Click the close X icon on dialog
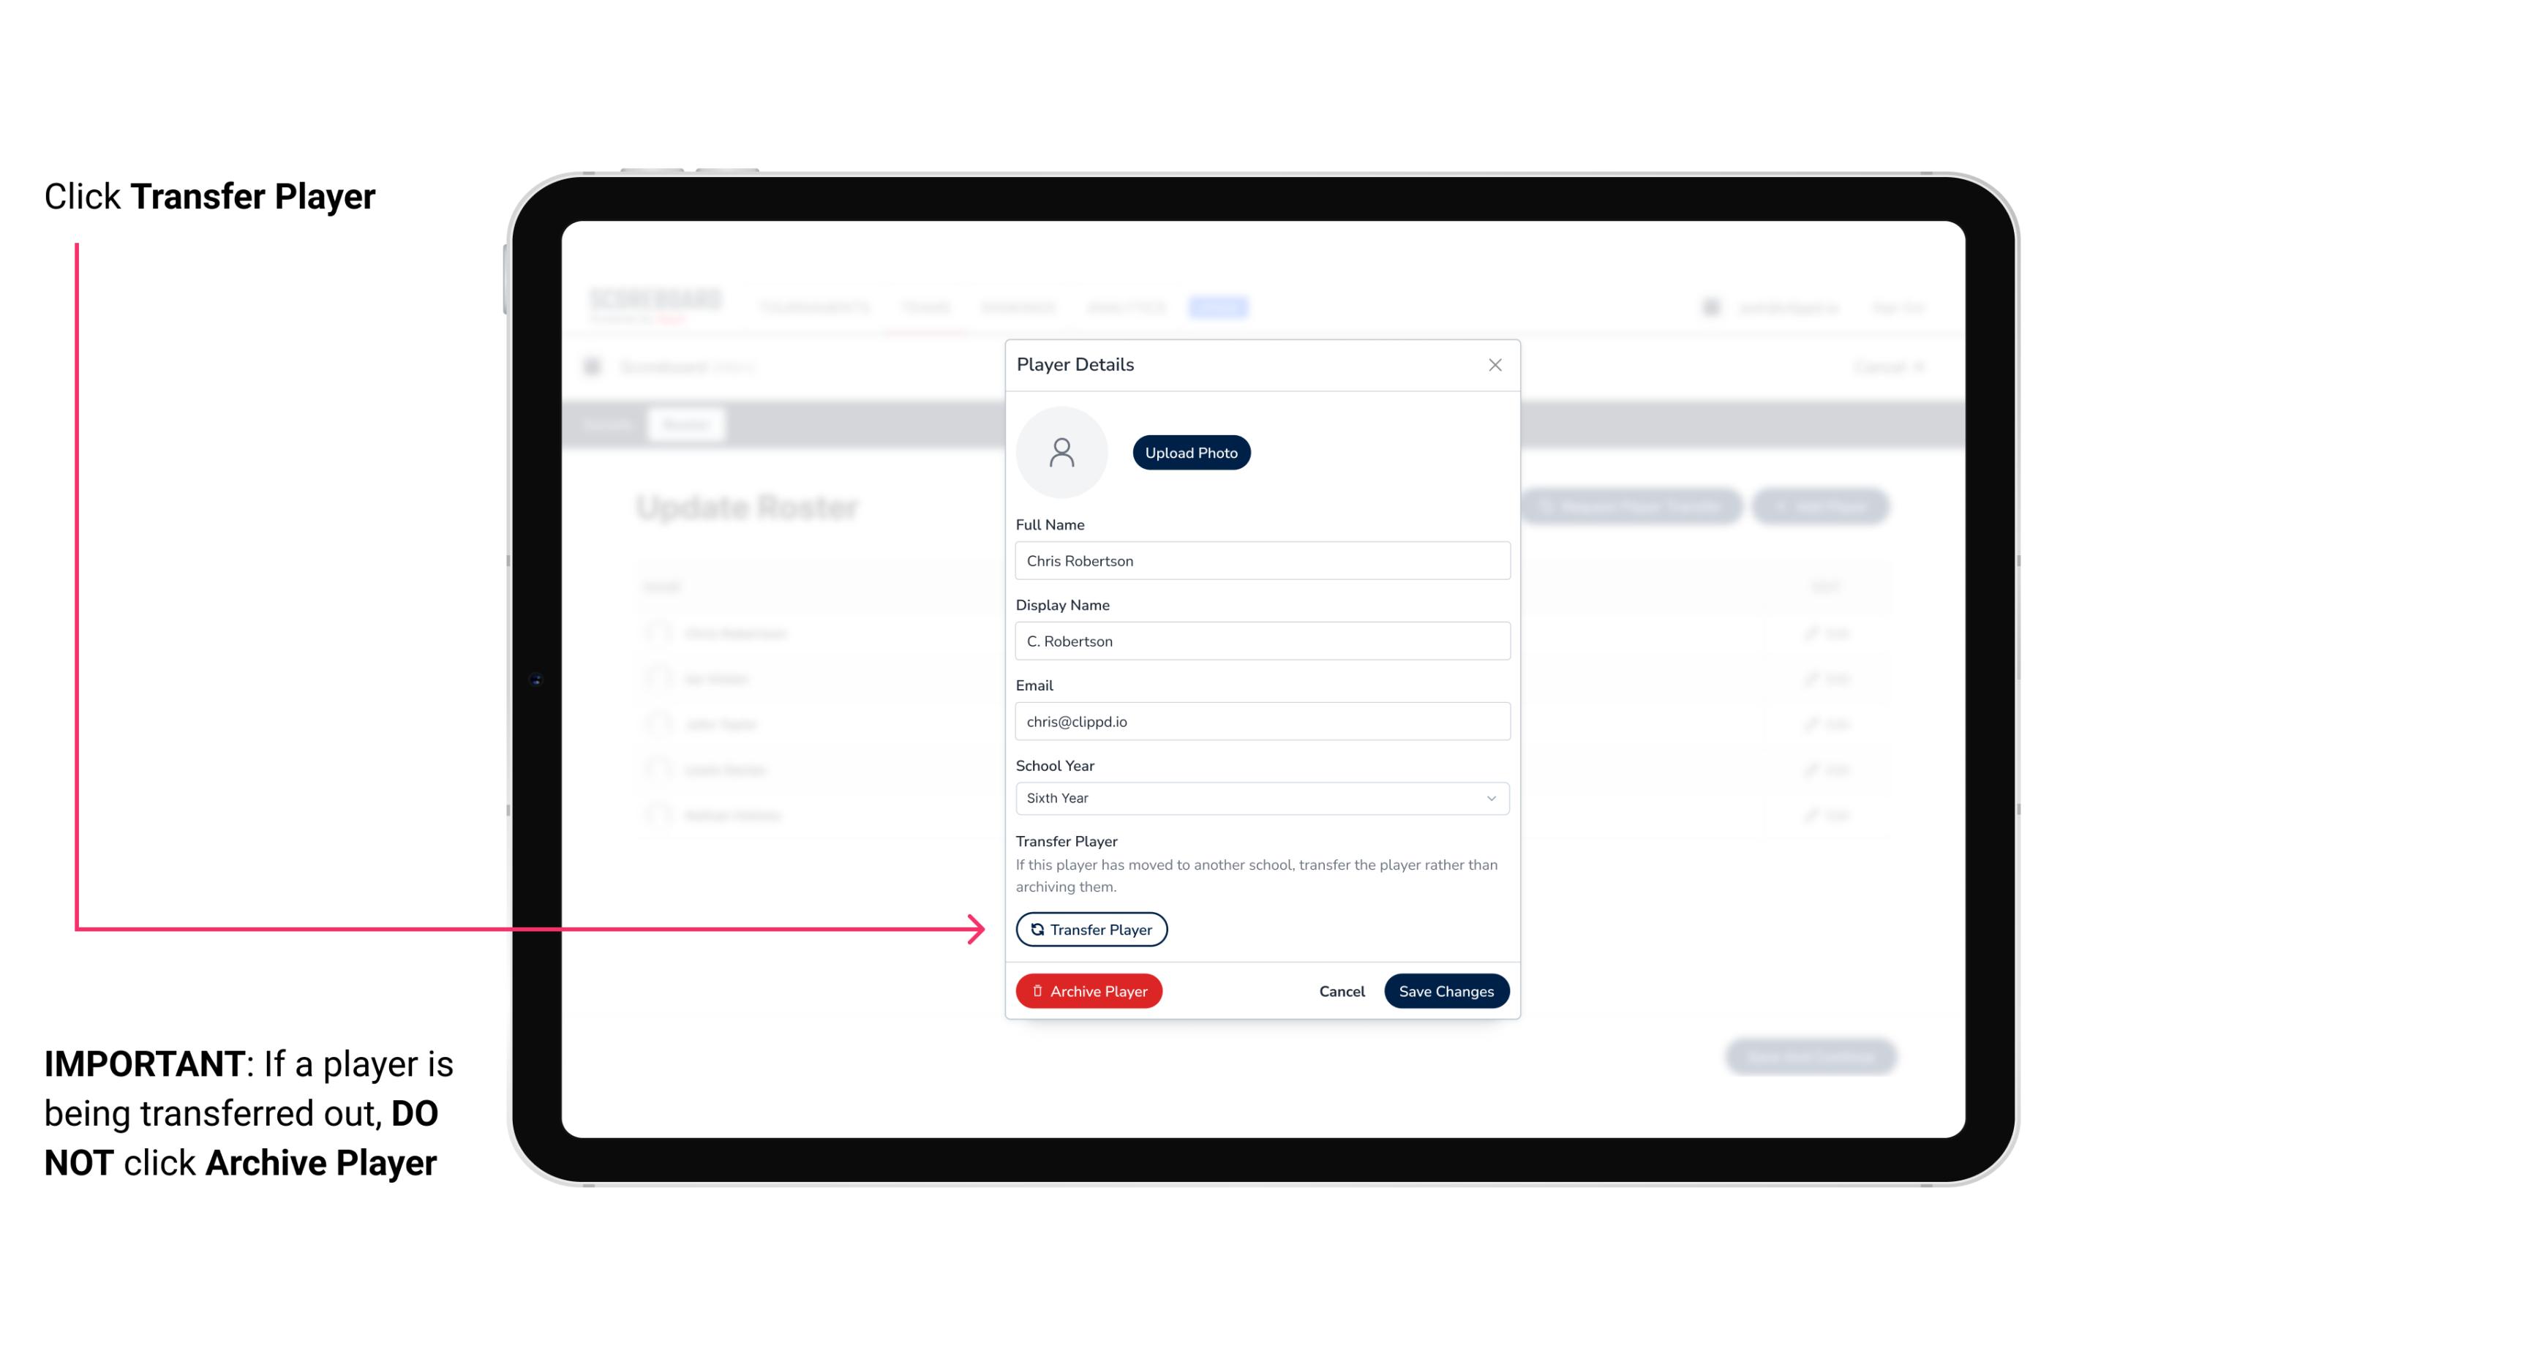The width and height of the screenshot is (2526, 1359). [x=1495, y=365]
